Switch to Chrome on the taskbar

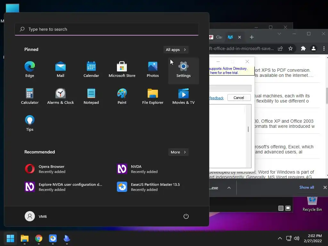(39, 238)
